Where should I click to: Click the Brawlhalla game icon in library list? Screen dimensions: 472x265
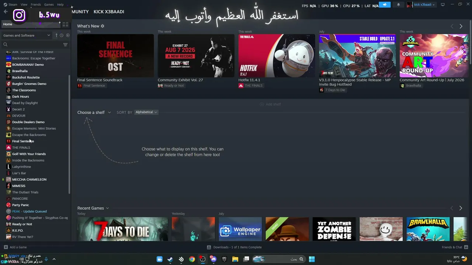8,71
